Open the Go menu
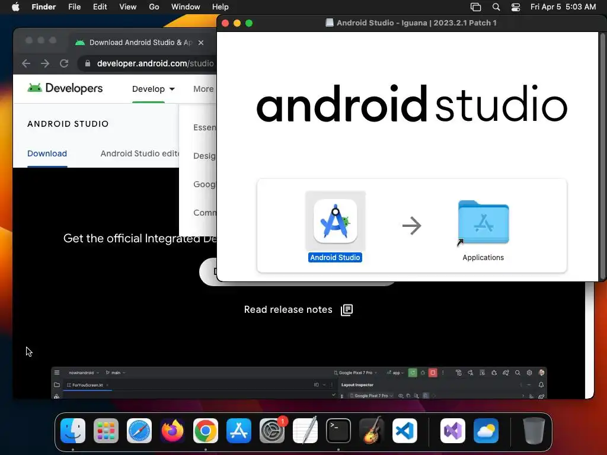Viewport: 607px width, 455px height. (154, 7)
